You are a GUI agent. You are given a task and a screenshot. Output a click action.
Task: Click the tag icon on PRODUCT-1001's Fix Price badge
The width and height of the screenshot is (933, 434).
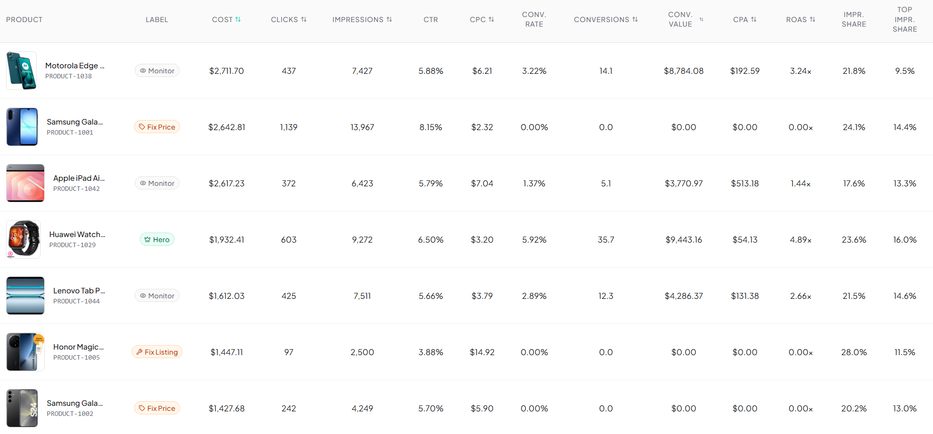click(x=141, y=127)
